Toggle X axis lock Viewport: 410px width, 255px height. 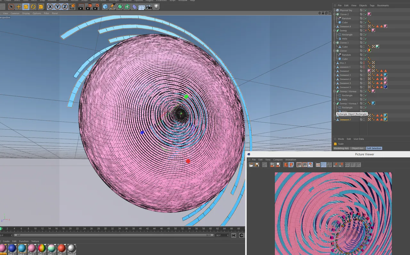pyautogui.click(x=50, y=6)
